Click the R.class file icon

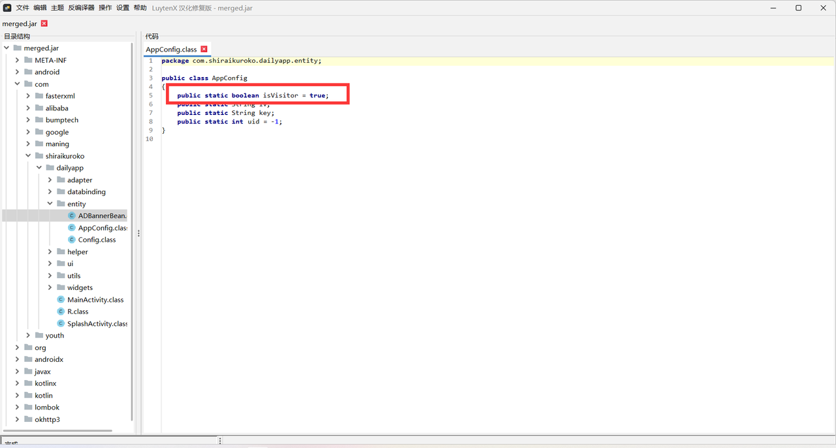61,312
